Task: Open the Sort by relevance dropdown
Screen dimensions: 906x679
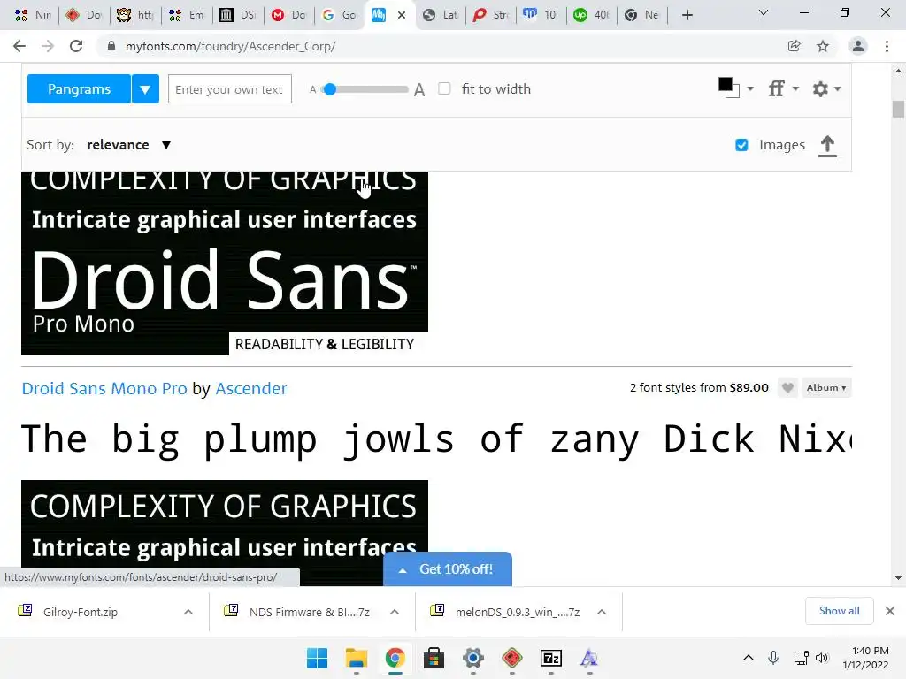Action: (x=129, y=145)
